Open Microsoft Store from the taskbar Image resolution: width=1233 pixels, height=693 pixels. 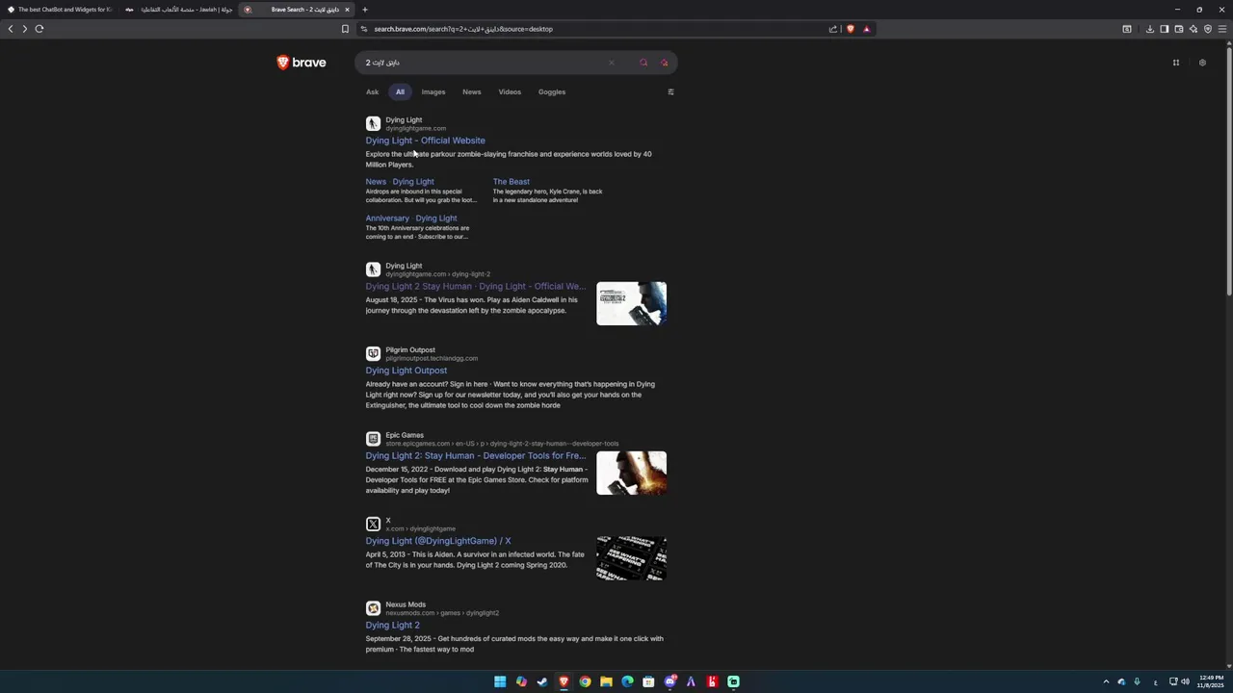coord(648,681)
